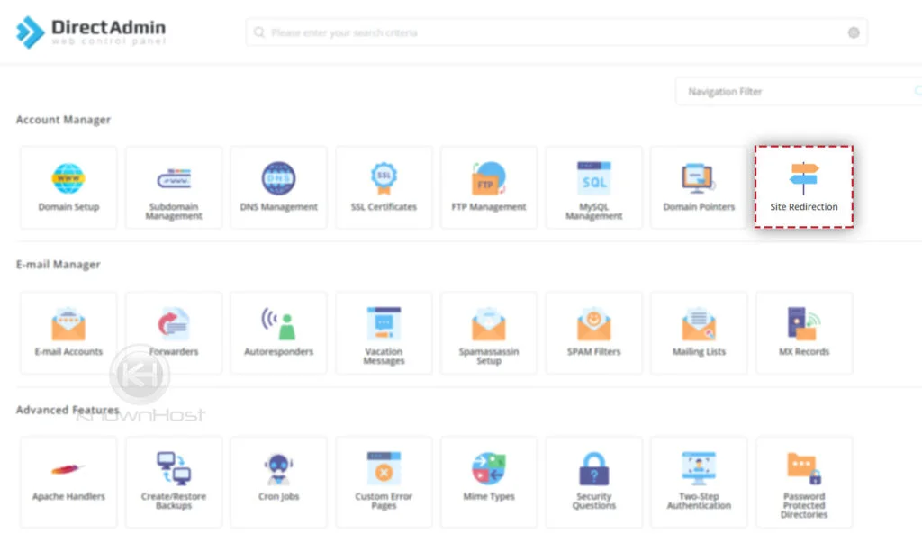
Task: Open Password Protected Directories
Action: point(804,483)
